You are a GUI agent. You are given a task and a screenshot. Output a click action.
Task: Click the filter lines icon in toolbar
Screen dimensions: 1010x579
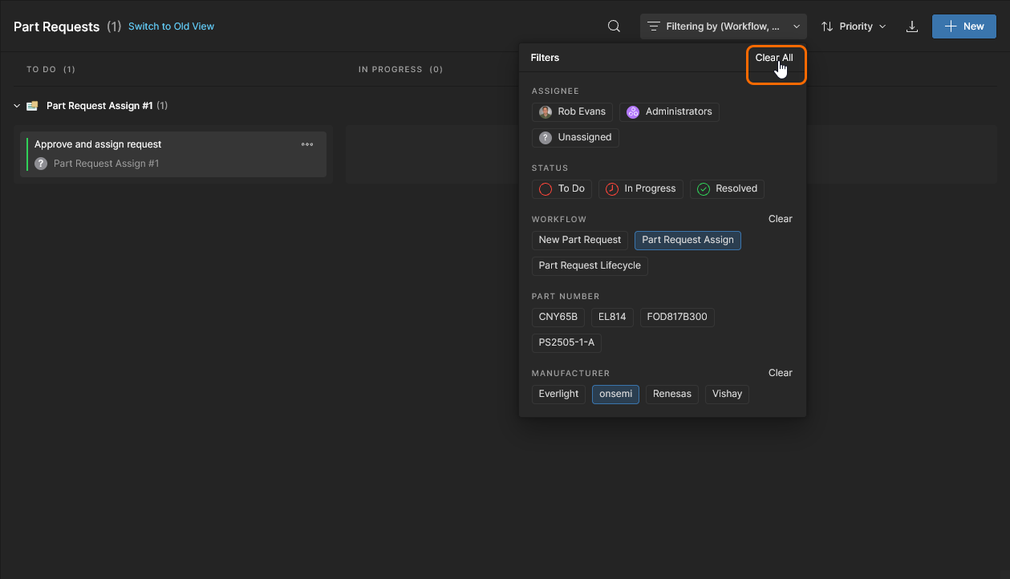click(x=654, y=26)
